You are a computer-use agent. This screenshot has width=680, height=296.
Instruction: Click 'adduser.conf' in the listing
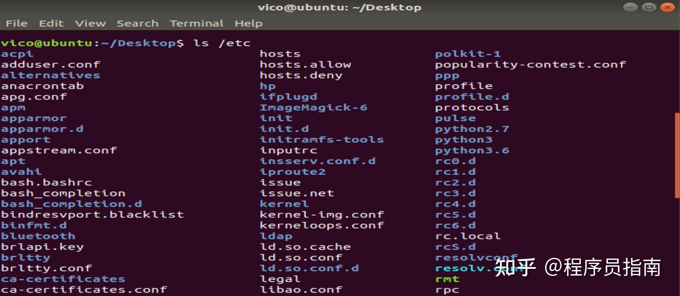coord(51,64)
